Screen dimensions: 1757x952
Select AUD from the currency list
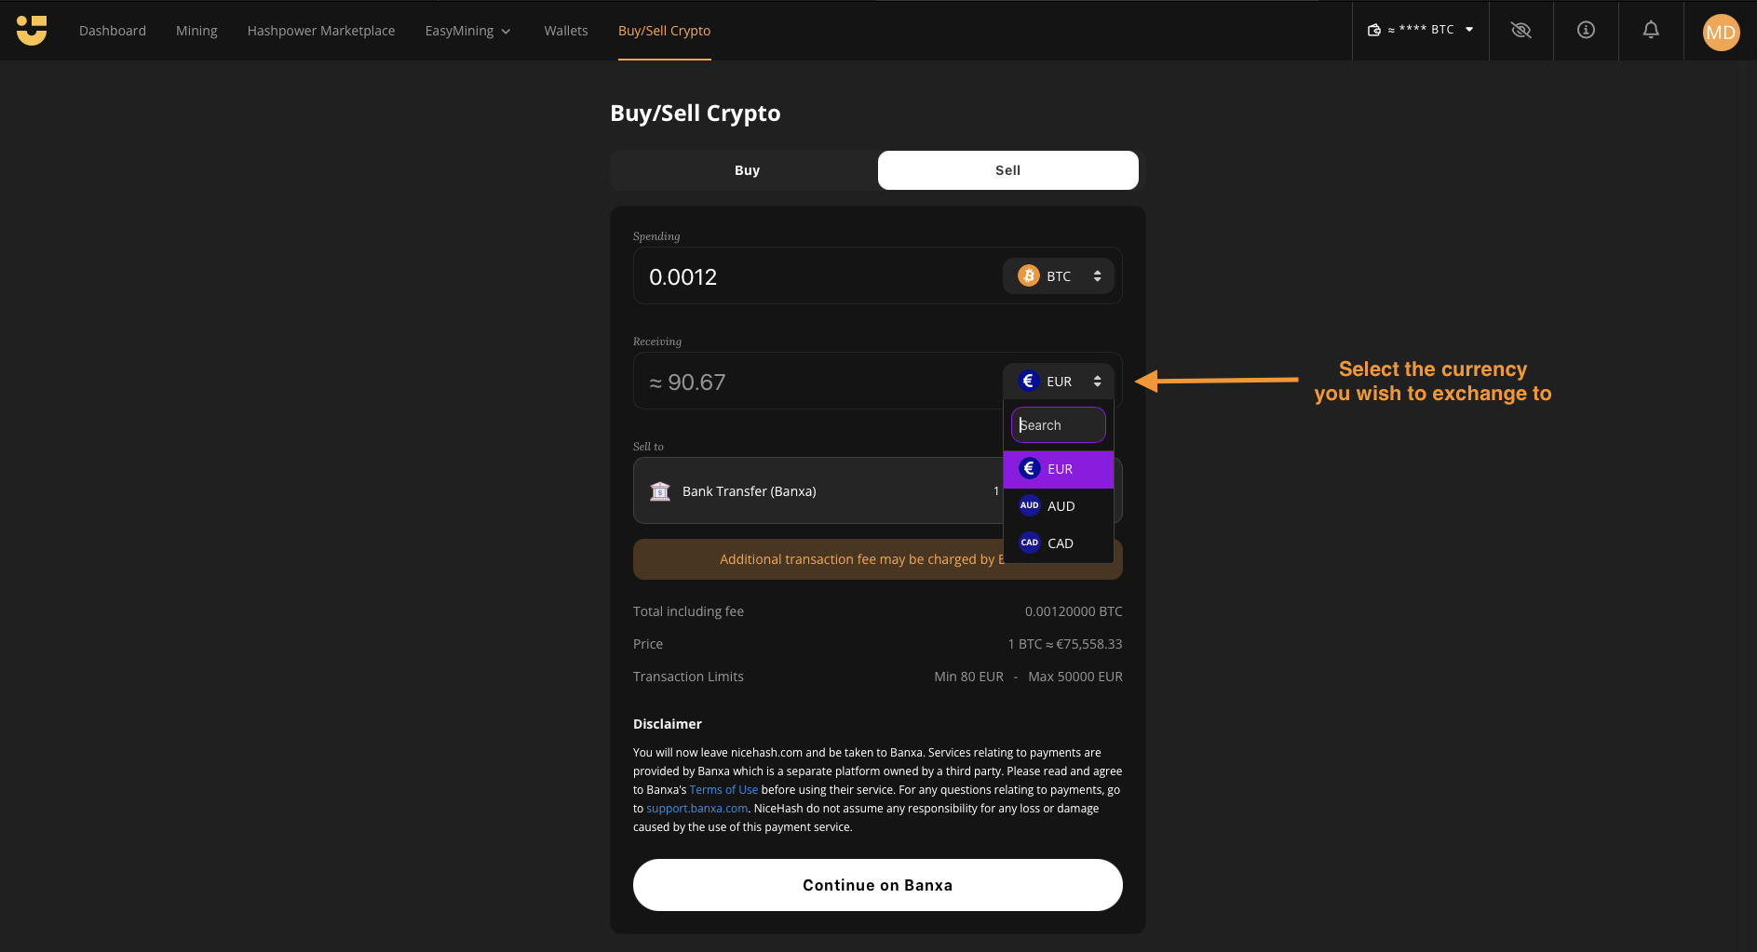(1059, 505)
